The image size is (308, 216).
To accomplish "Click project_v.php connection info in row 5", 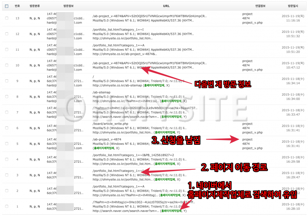I will point(252,148).
